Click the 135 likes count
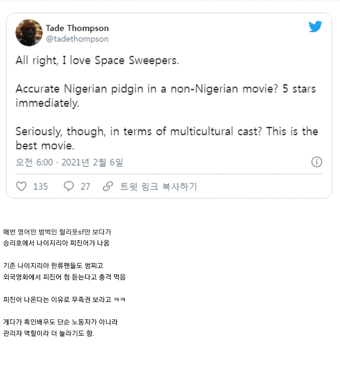The height and width of the screenshot is (368, 340). click(x=40, y=187)
